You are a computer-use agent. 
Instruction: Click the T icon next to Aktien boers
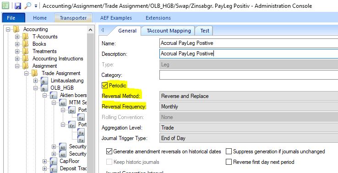54,96
